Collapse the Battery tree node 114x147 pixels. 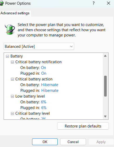click(x=7, y=56)
